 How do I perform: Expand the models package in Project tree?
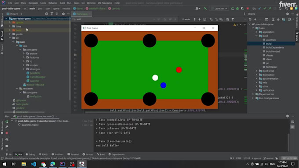coord(24,65)
